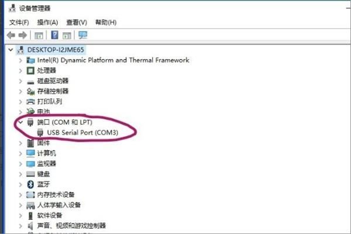
Task: Open the blue help question-mark toolbar icon
Action: coord(54,35)
